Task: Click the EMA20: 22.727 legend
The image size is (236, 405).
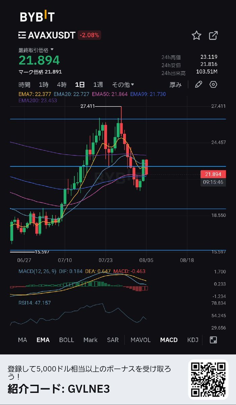Action: click(x=72, y=94)
